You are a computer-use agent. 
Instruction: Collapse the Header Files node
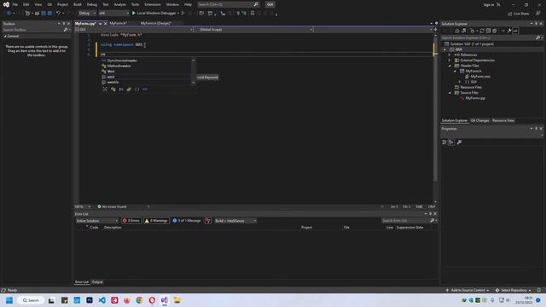tap(450, 66)
